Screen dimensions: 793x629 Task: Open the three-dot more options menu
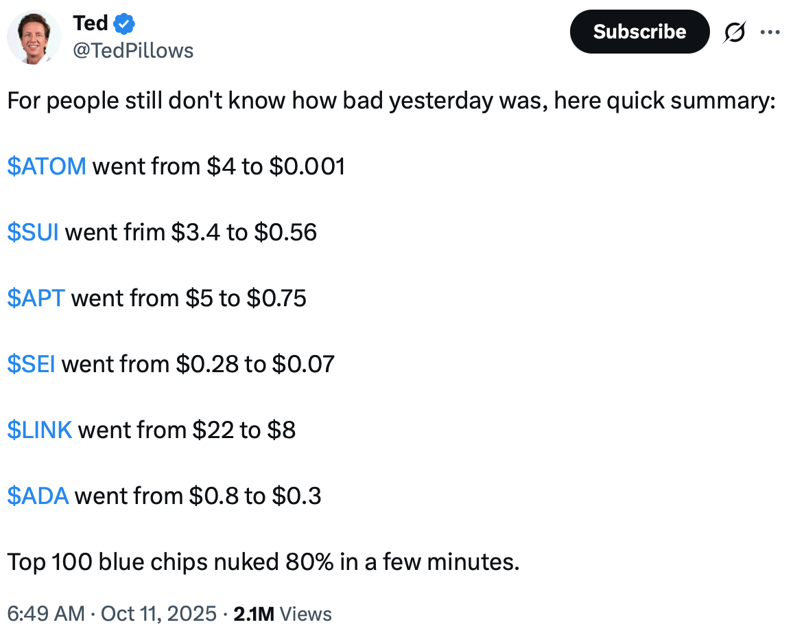771,32
